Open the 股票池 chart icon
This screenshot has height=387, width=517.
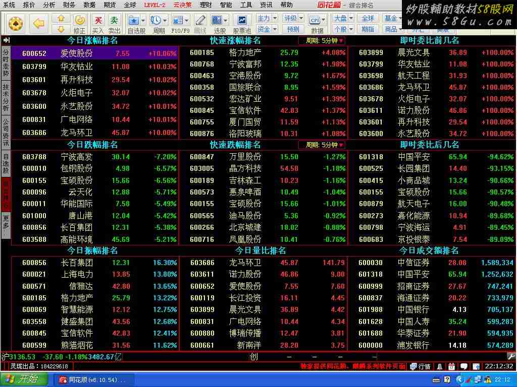click(x=242, y=20)
